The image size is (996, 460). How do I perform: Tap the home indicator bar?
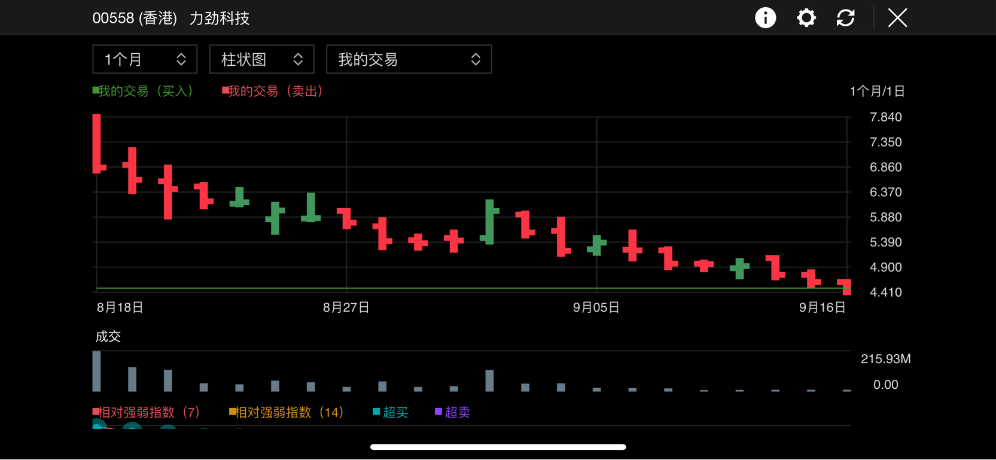[x=498, y=447]
